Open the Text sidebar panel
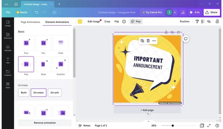223x129 pixels. (x=8, y=61)
